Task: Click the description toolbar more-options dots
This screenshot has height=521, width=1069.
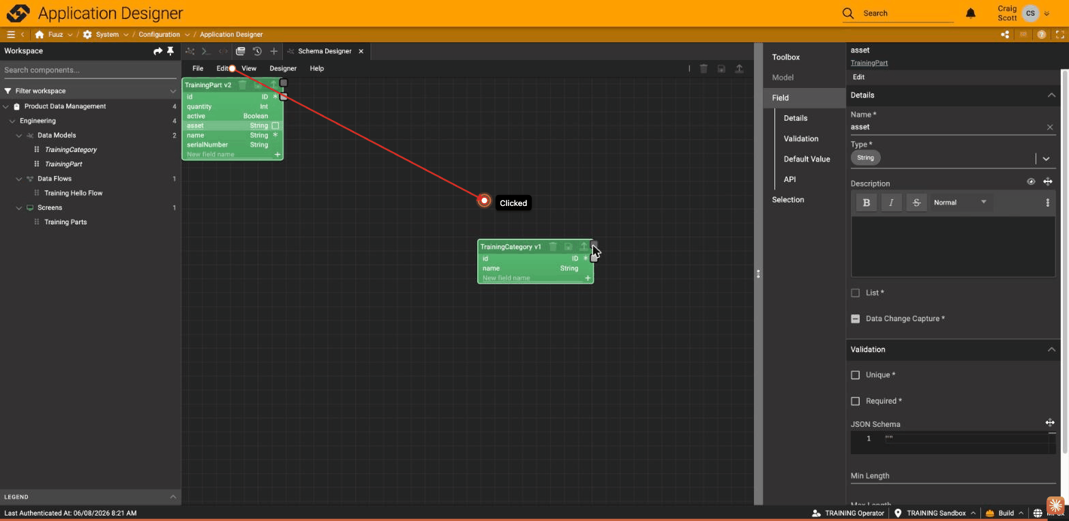Action: (1048, 203)
